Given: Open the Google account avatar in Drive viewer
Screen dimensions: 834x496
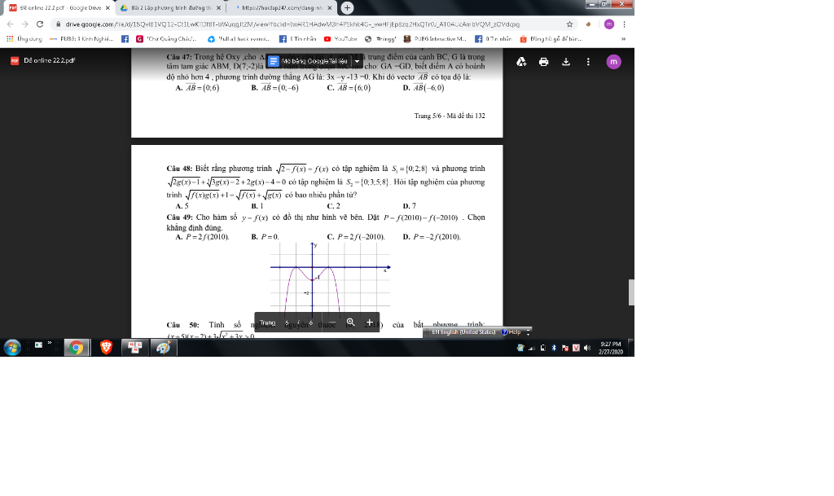Looking at the screenshot, I should coord(614,62).
